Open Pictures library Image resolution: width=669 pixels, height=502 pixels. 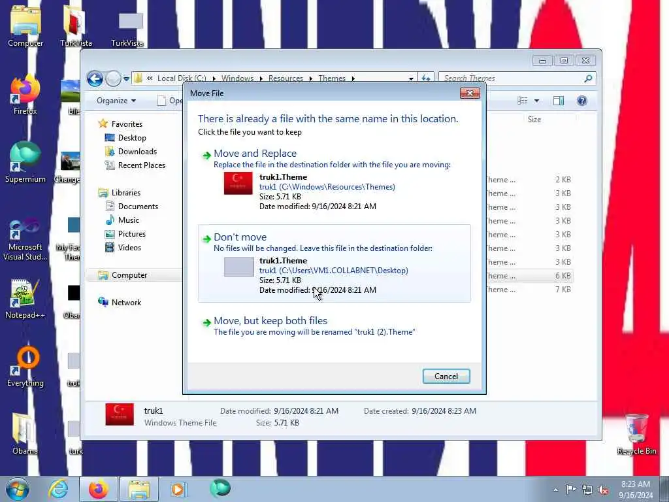131,234
